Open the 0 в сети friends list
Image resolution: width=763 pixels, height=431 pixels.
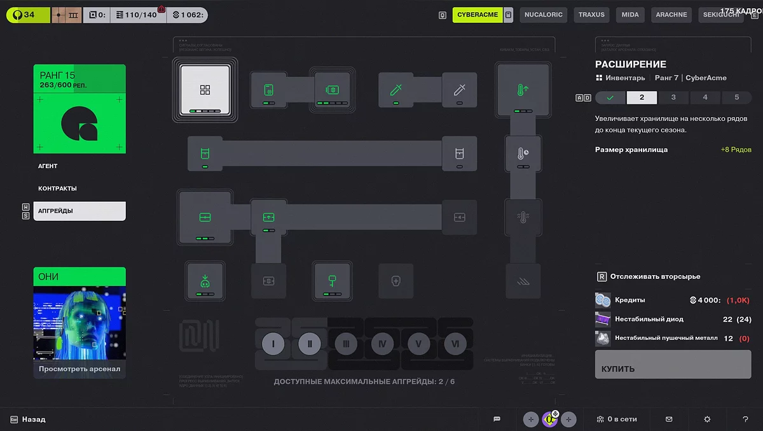(617, 419)
